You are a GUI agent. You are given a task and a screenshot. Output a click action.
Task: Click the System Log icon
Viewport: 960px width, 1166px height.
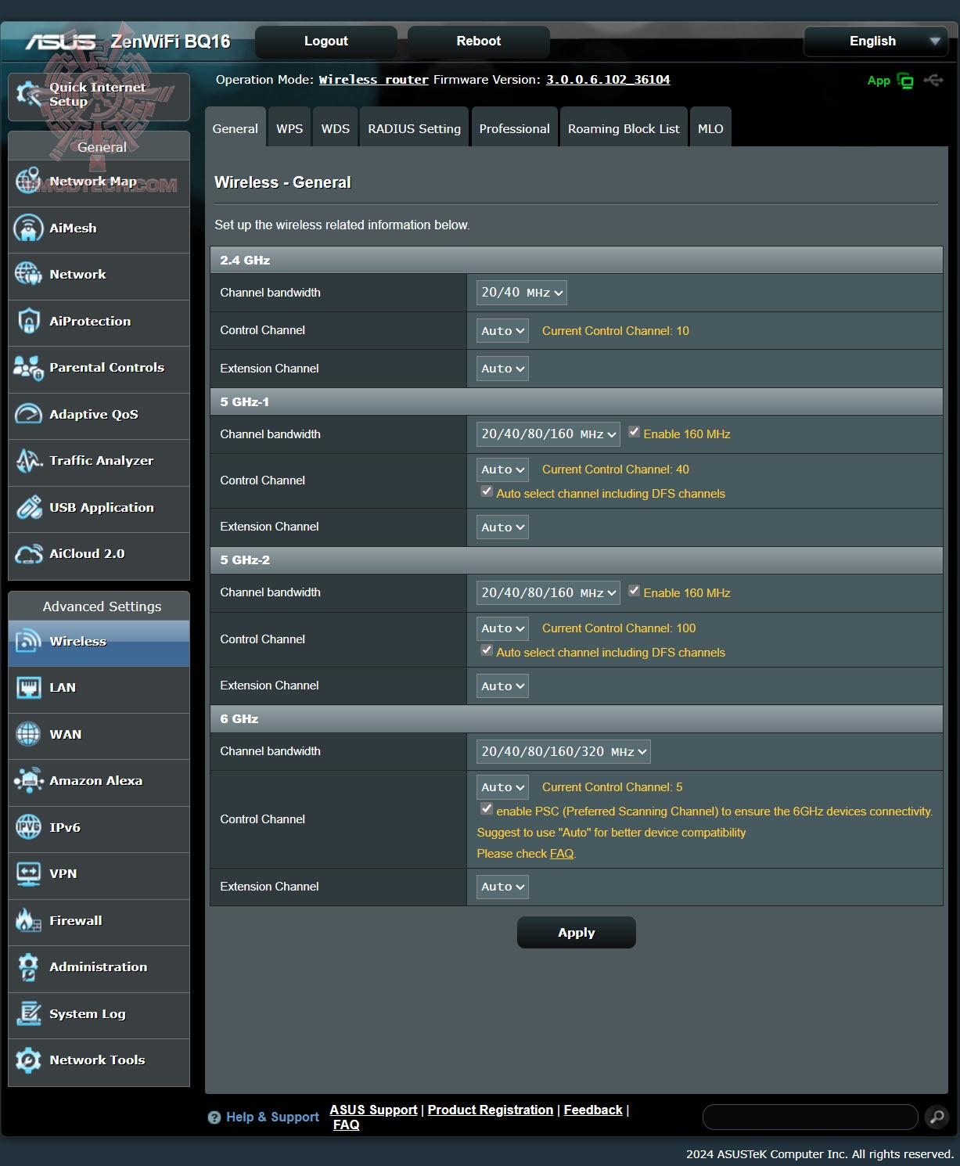29,1014
